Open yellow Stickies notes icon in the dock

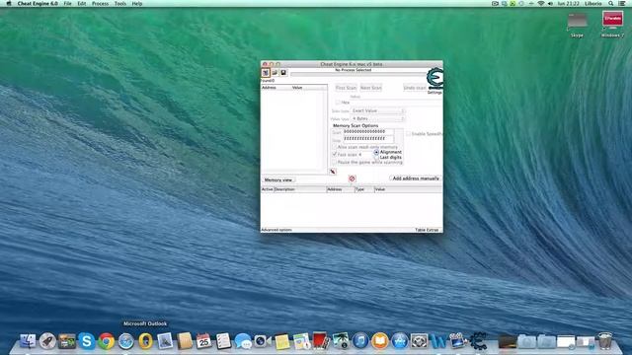coord(282,341)
